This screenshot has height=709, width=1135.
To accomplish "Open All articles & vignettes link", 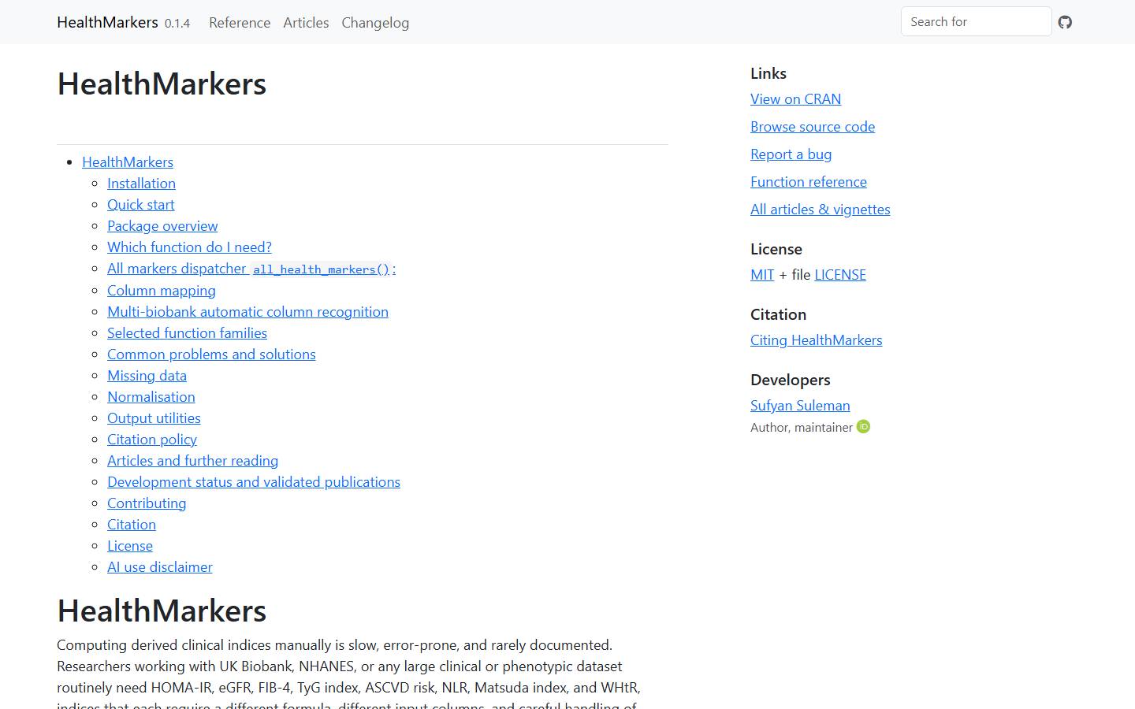I will (x=820, y=210).
